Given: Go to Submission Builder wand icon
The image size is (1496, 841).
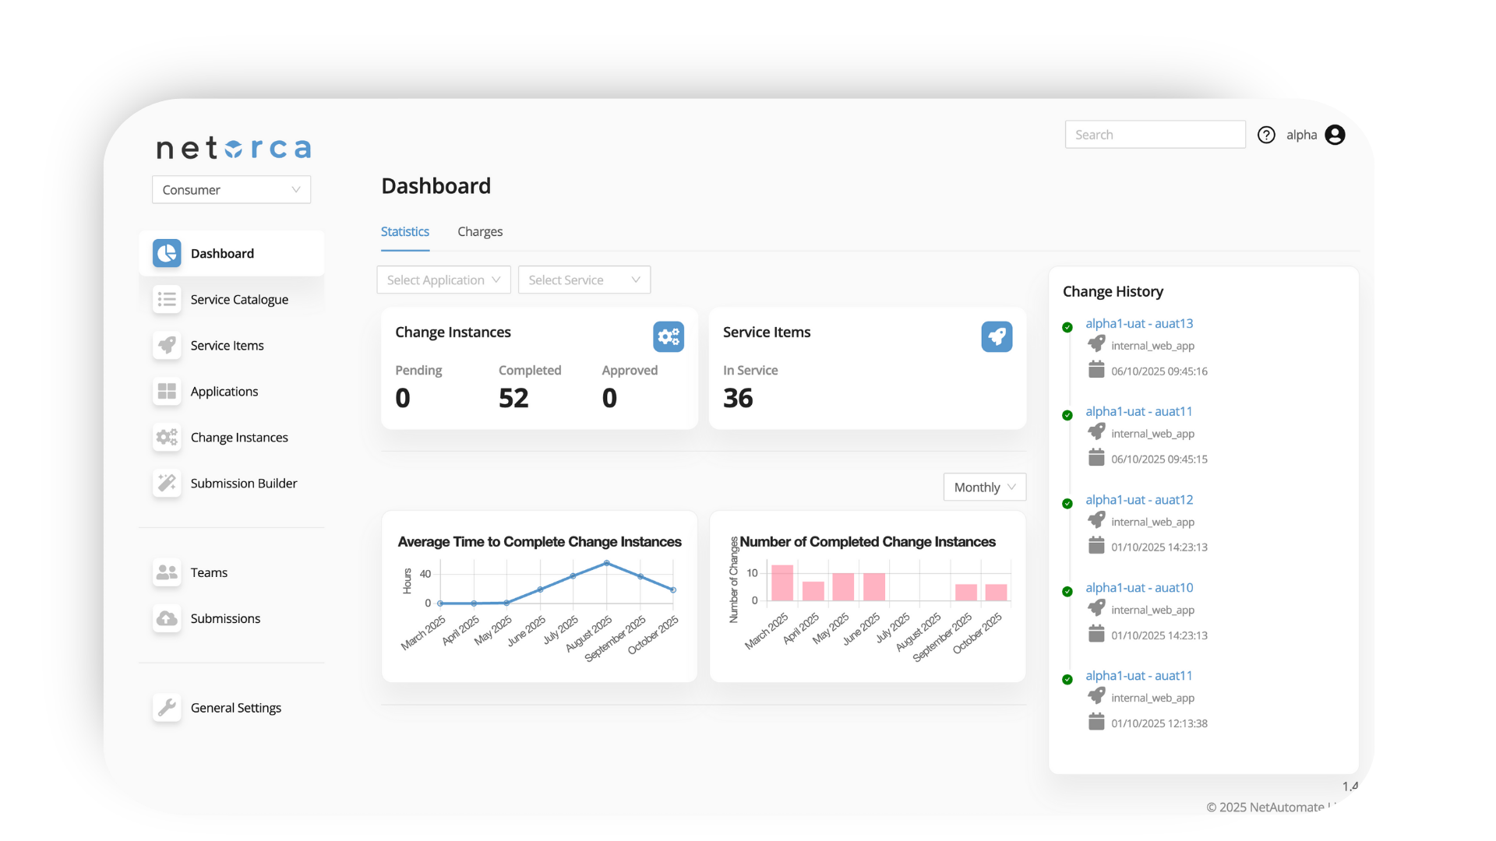Looking at the screenshot, I should pos(167,484).
